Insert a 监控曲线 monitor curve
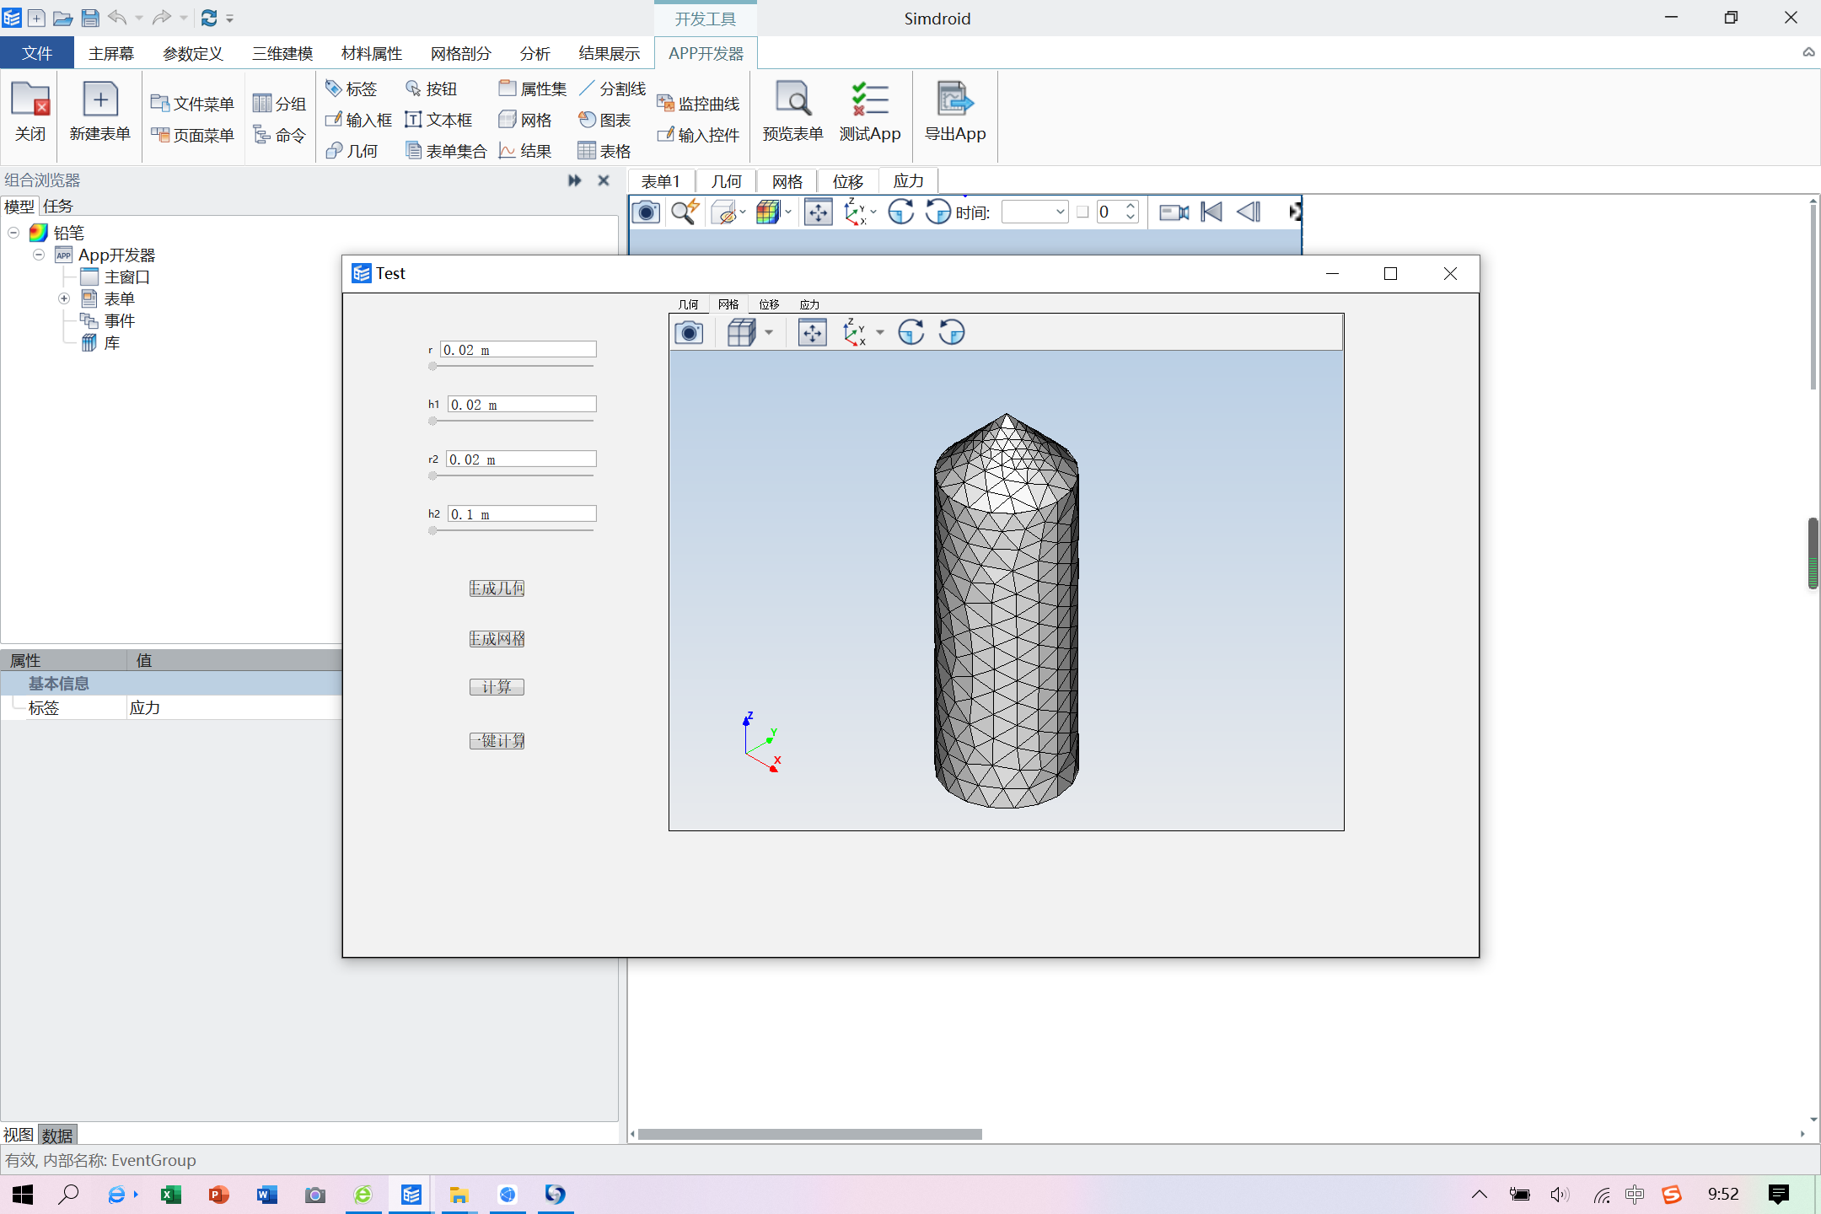The width and height of the screenshot is (1821, 1214). click(698, 104)
